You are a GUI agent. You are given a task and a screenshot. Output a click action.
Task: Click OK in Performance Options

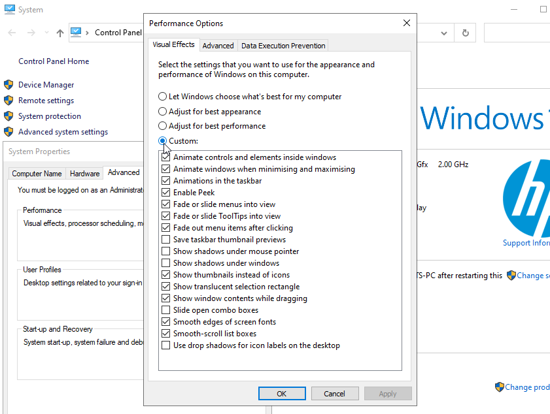pos(282,394)
